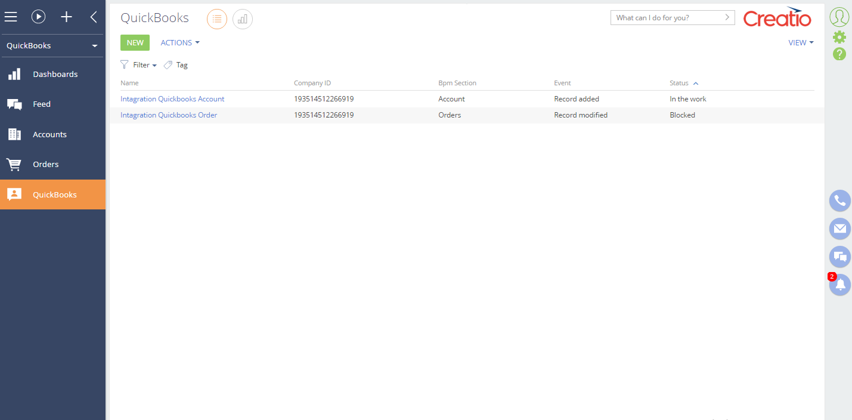Run a business process via play icon

38,16
